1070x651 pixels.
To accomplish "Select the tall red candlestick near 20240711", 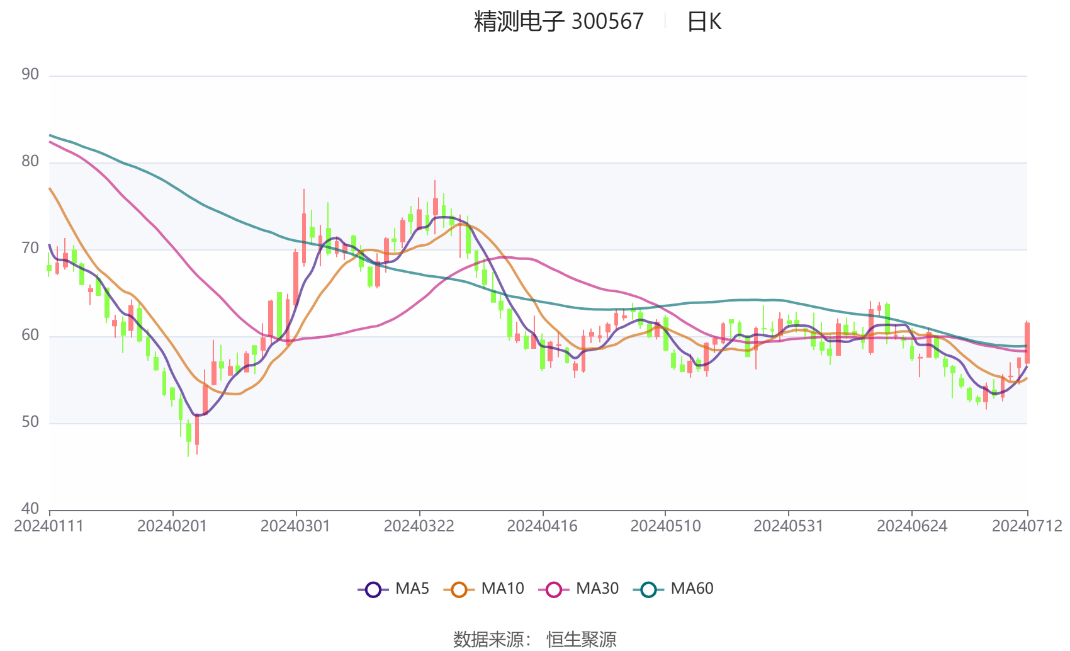I will click(1028, 343).
